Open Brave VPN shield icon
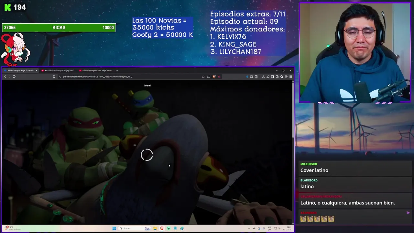414x233 pixels. 286,77
